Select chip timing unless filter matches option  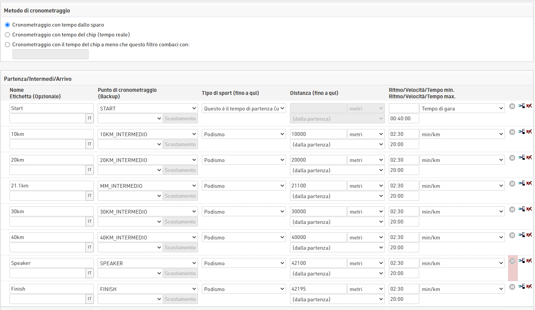(x=8, y=44)
